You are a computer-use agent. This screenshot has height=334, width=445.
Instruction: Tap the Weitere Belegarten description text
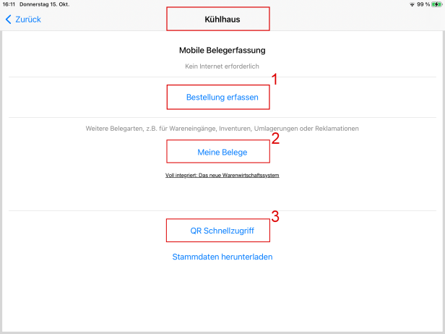click(x=222, y=128)
